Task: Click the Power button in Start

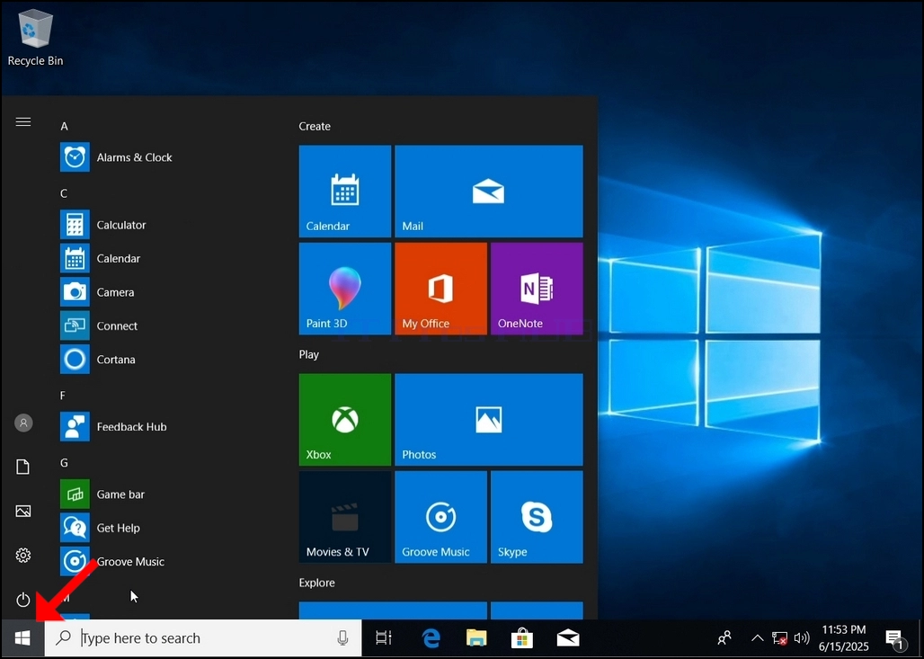Action: coord(23,600)
